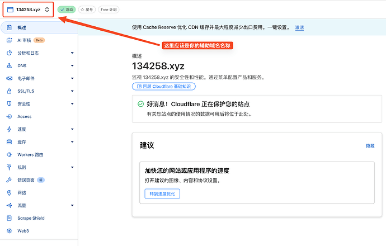Click the AI 审核 robot icon
386x246 pixels.
(x=9, y=40)
